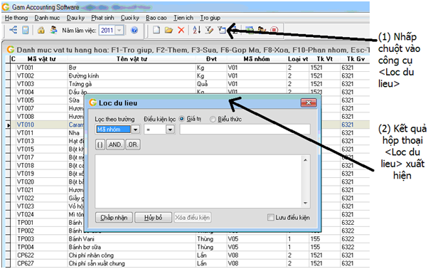Open the Lọc theo trường Mã nhóm dropdown
The width and height of the screenshot is (438, 269).
coord(136,130)
